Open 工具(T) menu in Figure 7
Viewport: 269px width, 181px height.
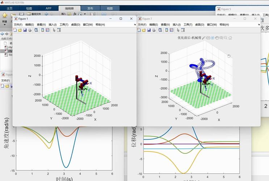pyautogui.click(x=188, y=25)
